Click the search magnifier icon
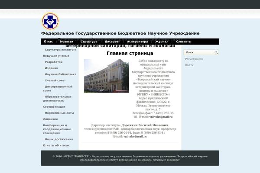Viewport: 260px width, 173px height. (216, 52)
